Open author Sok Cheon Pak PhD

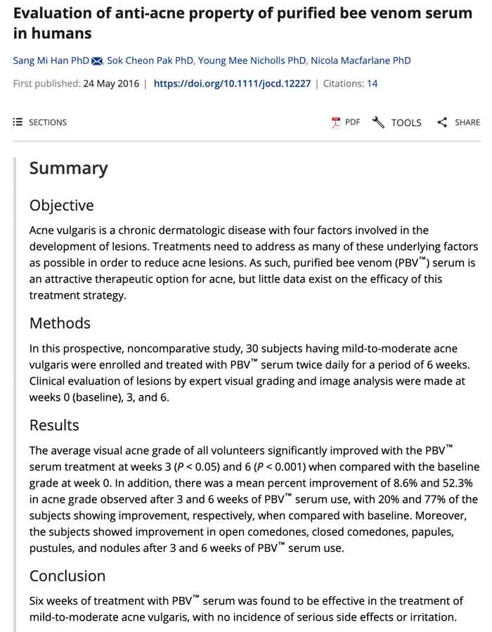point(150,60)
